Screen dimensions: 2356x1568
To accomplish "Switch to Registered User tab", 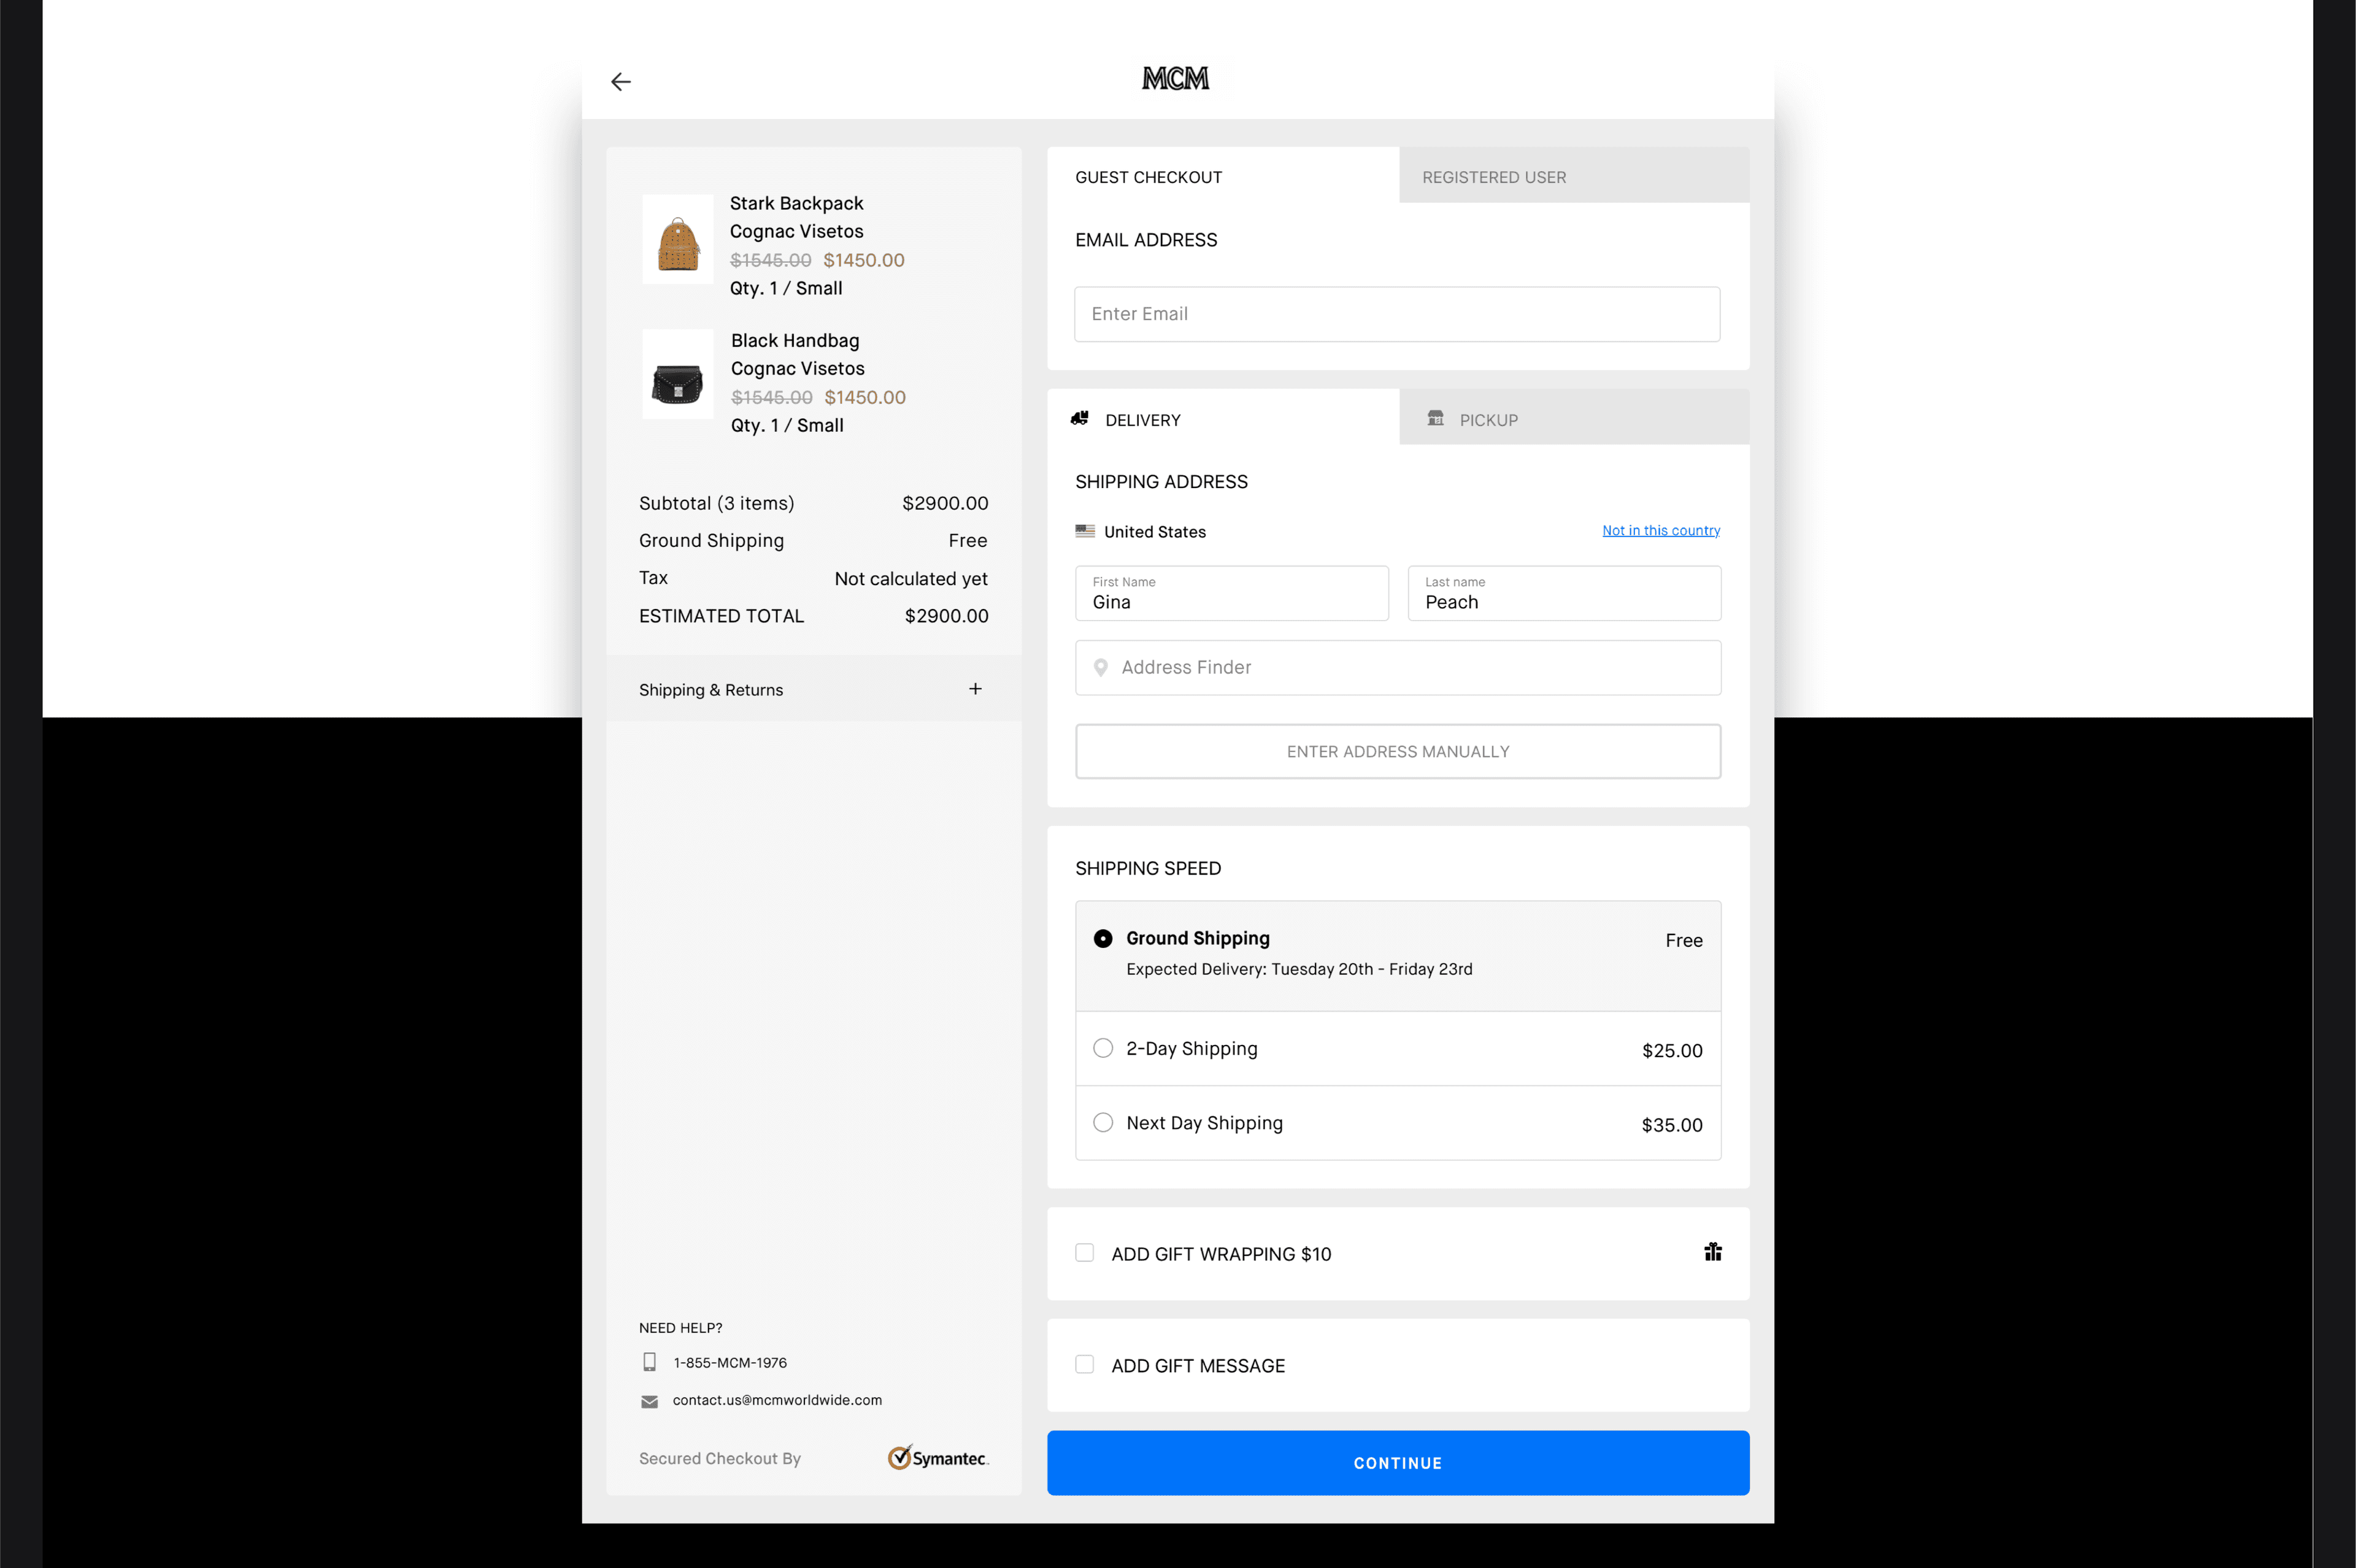I will 1575,176.
